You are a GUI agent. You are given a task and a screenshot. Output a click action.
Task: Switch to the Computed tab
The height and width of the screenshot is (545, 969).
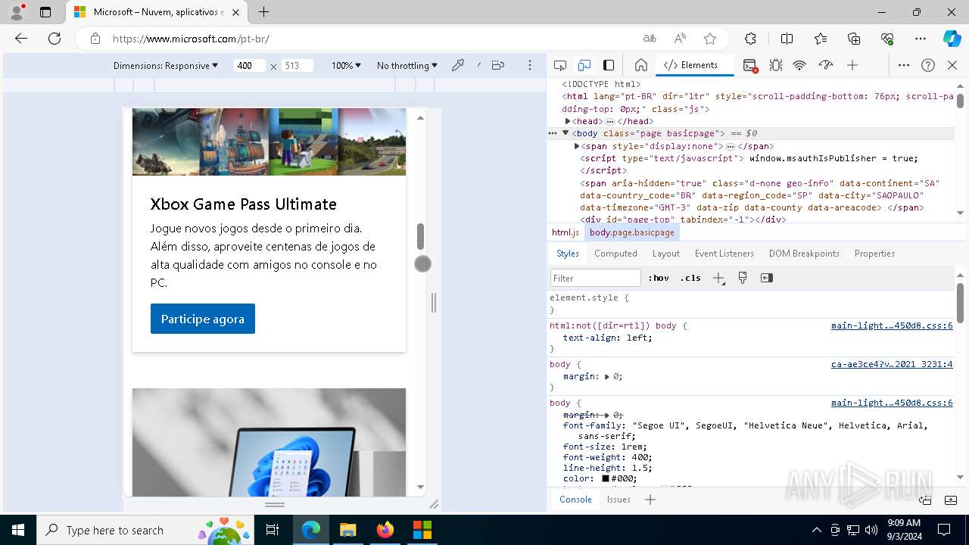pos(615,254)
